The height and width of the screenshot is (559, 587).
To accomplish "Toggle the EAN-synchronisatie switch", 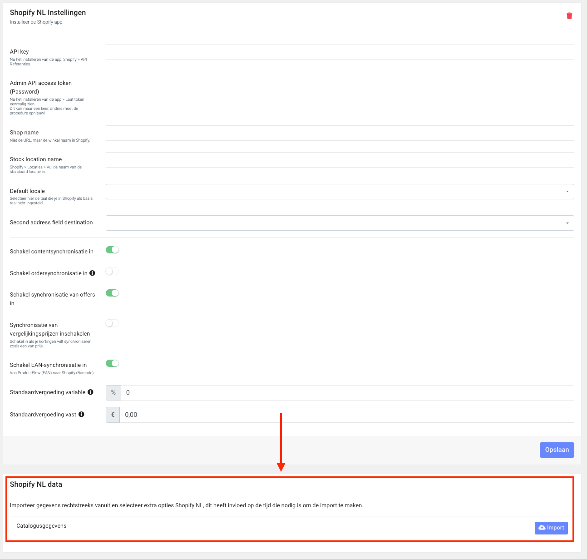I will tap(112, 363).
